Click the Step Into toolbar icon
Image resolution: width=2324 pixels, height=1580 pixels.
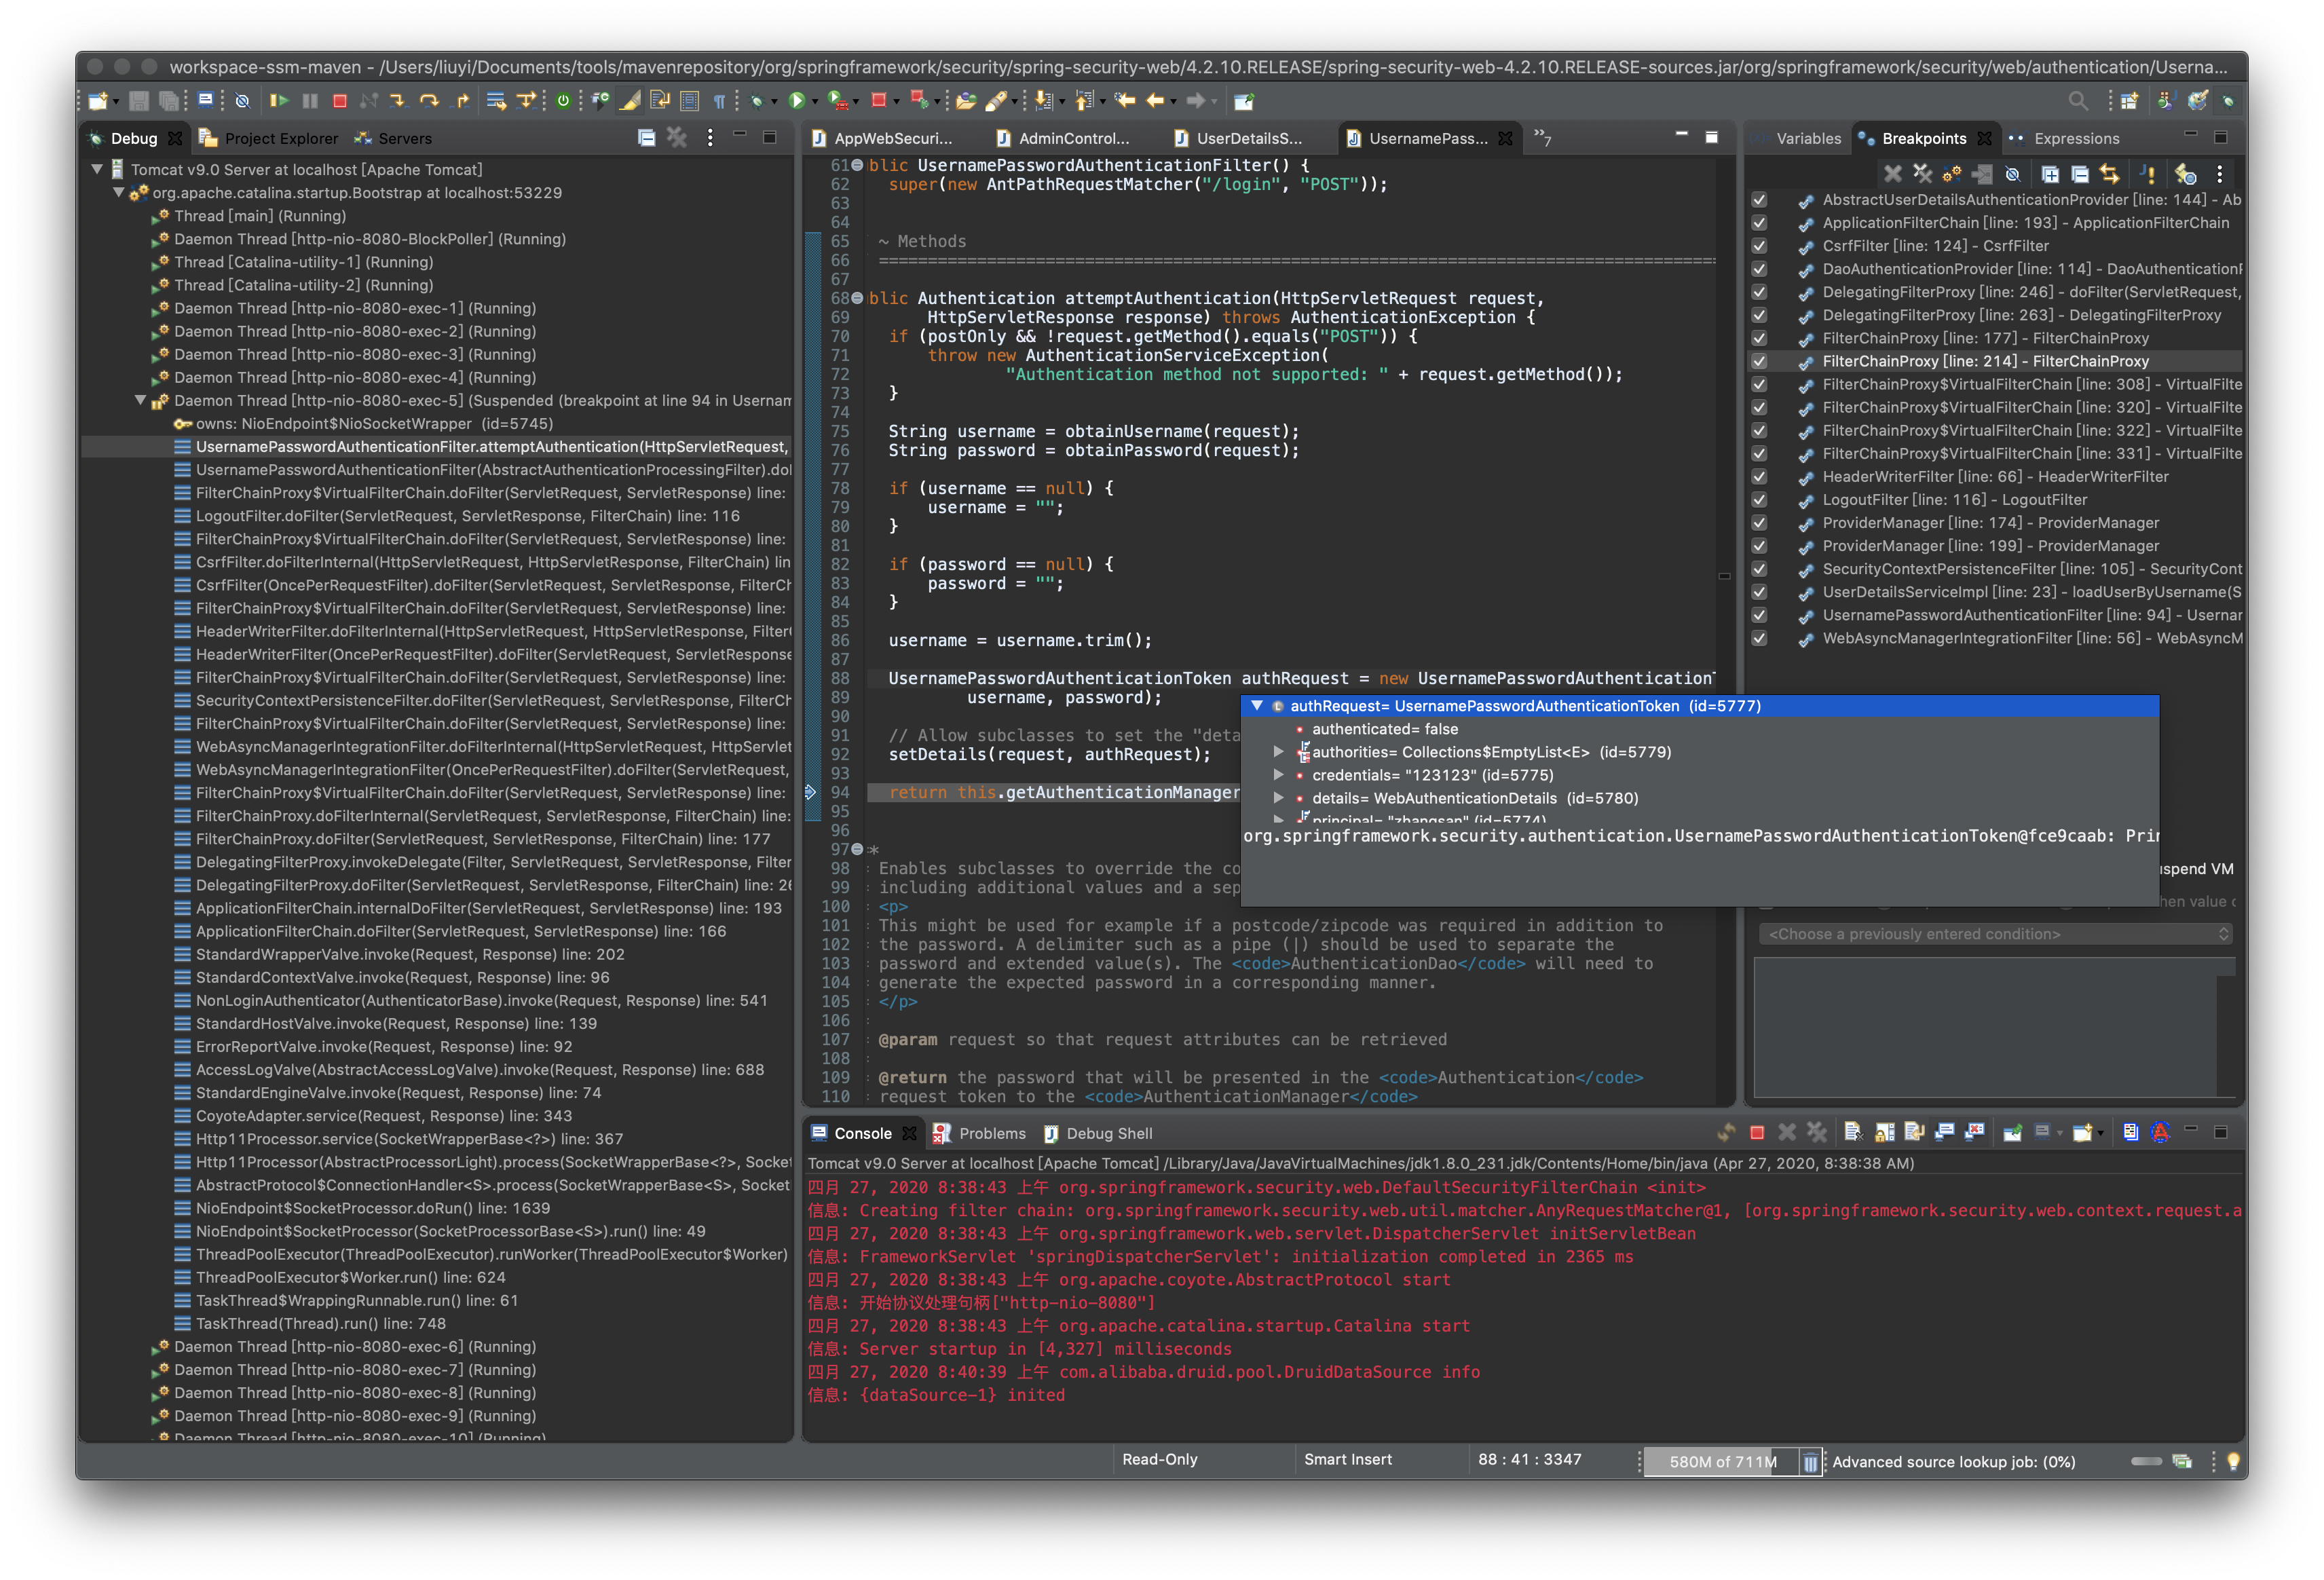point(398,100)
